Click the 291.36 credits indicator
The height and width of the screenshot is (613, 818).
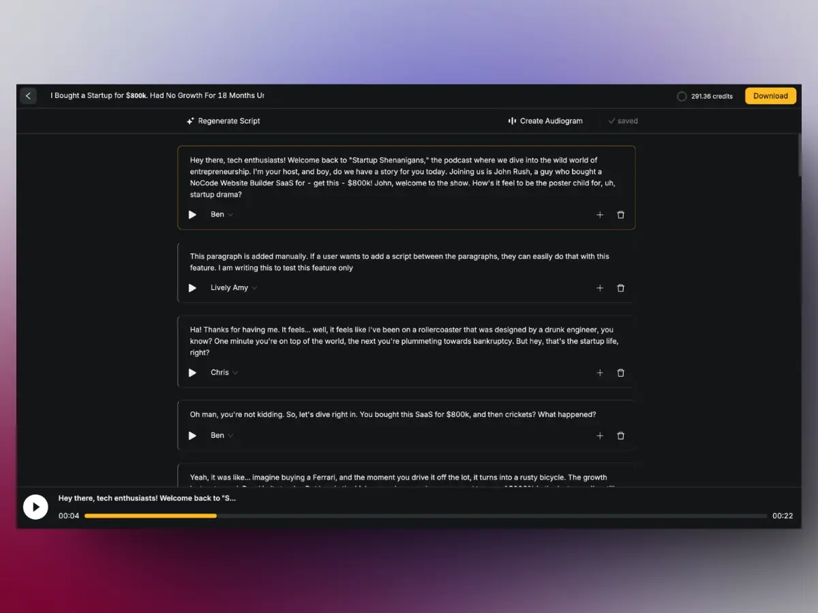(705, 97)
